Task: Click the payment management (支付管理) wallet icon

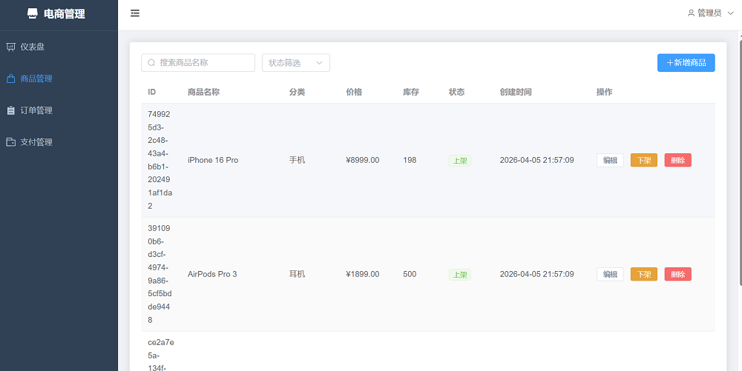Action: click(x=10, y=142)
